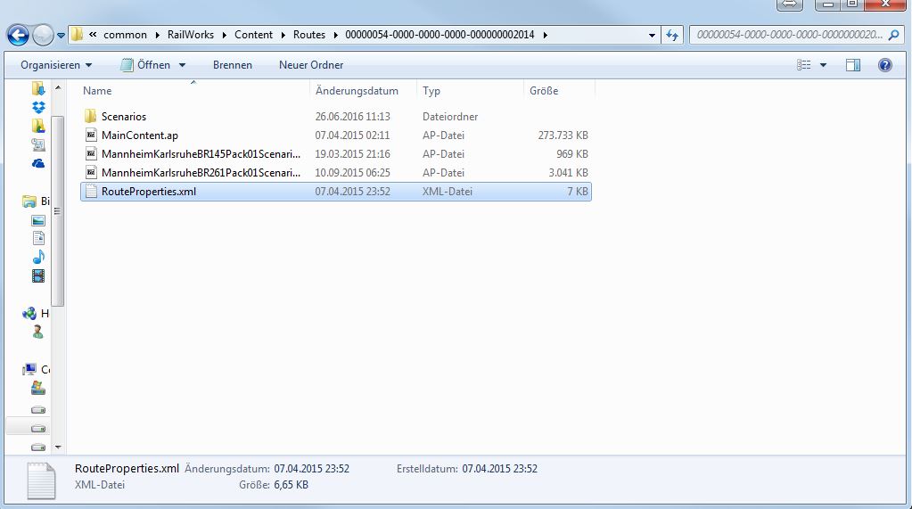Click the navigation pane scroll up arrow
Image resolution: width=912 pixels, height=509 pixels.
point(58,87)
